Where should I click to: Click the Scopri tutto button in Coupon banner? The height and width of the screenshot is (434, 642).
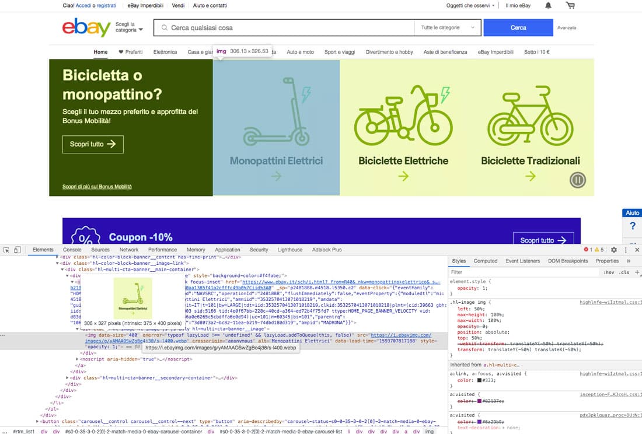543,239
